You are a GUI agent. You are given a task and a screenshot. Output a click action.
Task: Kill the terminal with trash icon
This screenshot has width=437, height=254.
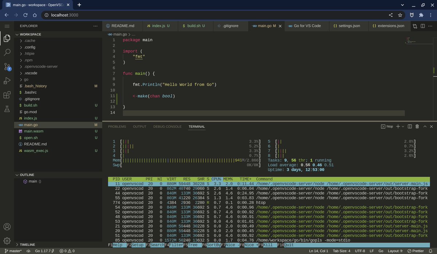coord(417,126)
